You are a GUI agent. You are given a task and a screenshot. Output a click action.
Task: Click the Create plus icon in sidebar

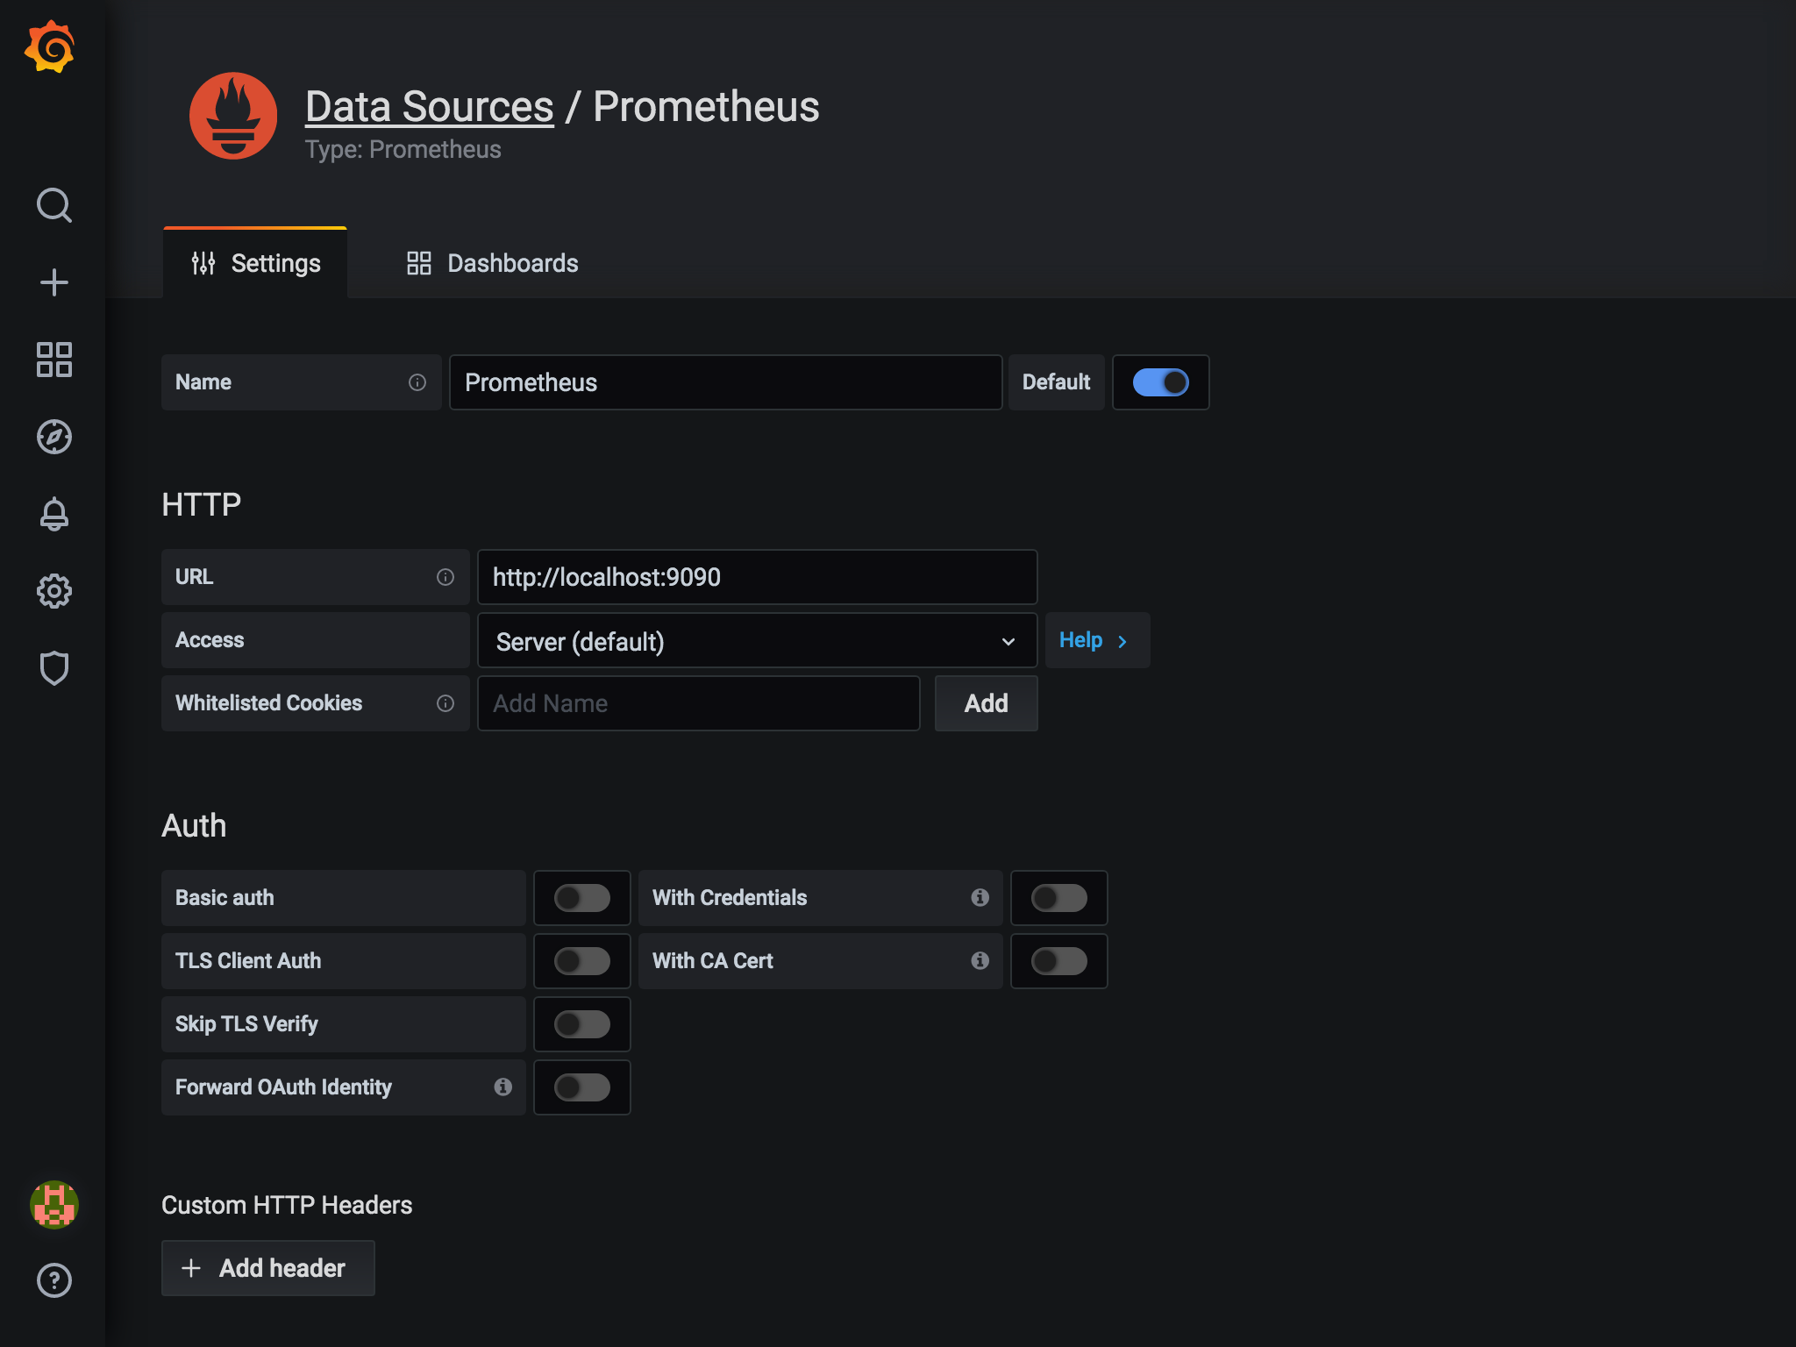[x=53, y=282]
